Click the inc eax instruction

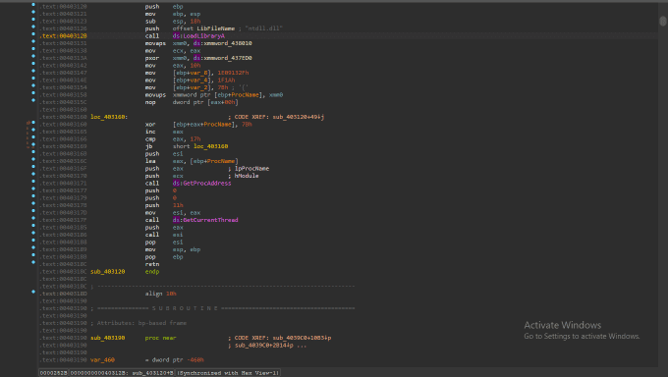tap(164, 132)
